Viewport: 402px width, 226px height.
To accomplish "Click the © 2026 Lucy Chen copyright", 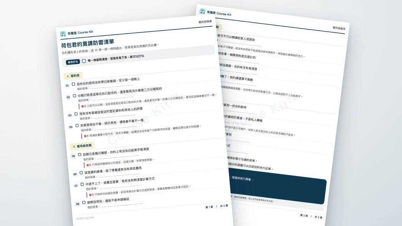I will pos(85,218).
